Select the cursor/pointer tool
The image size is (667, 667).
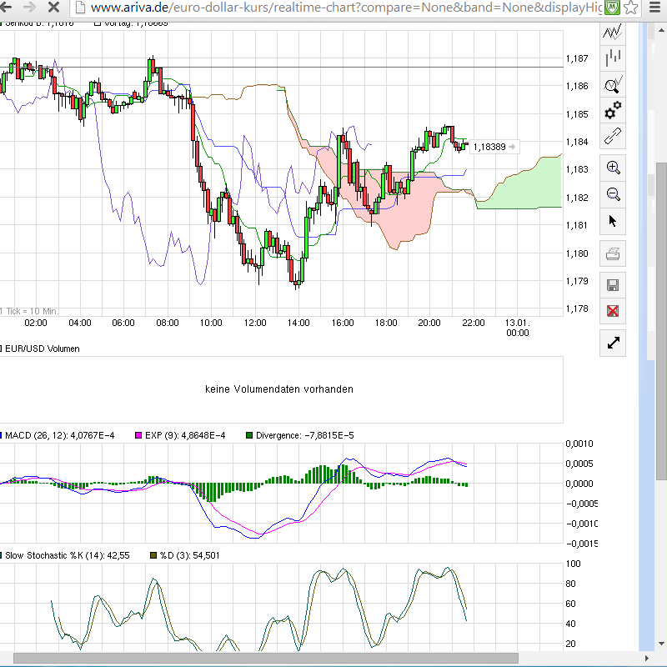[x=613, y=221]
